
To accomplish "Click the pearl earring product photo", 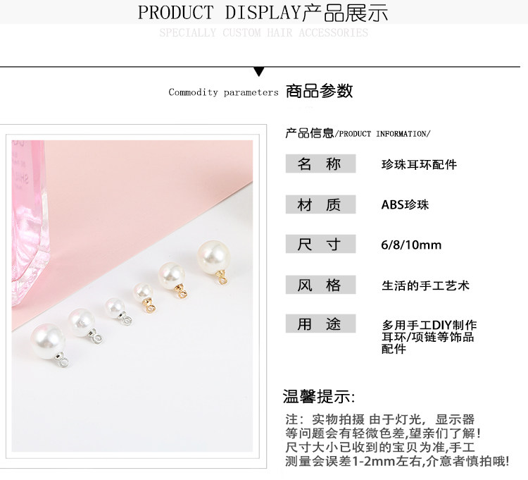I will [132, 295].
